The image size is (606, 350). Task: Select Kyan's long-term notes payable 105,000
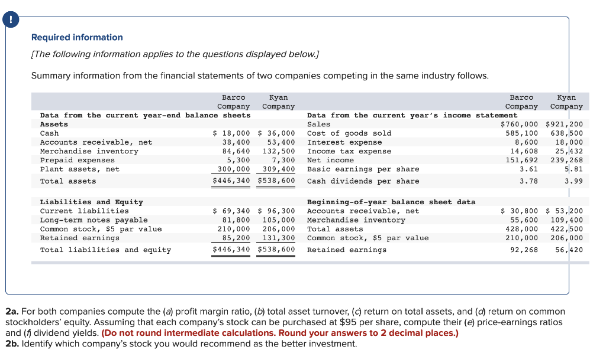(279, 220)
